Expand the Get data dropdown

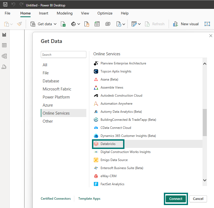coord(55,24)
